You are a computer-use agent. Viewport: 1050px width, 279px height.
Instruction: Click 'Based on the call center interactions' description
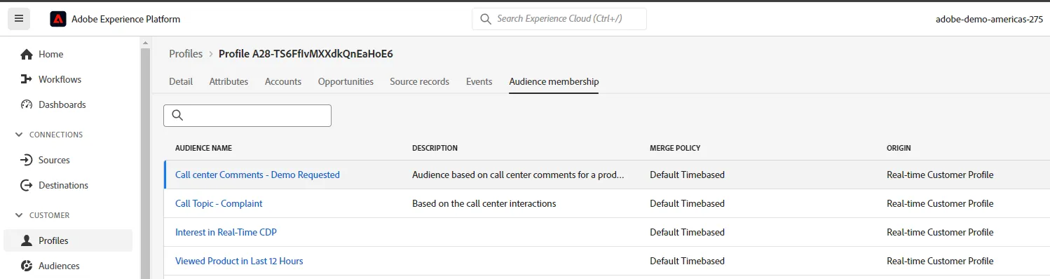(x=484, y=203)
